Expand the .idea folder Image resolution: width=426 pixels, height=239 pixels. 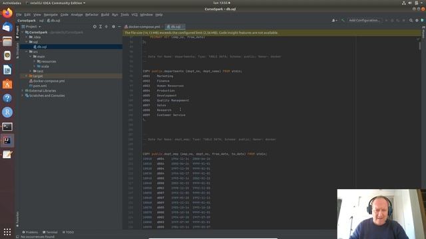27,37
